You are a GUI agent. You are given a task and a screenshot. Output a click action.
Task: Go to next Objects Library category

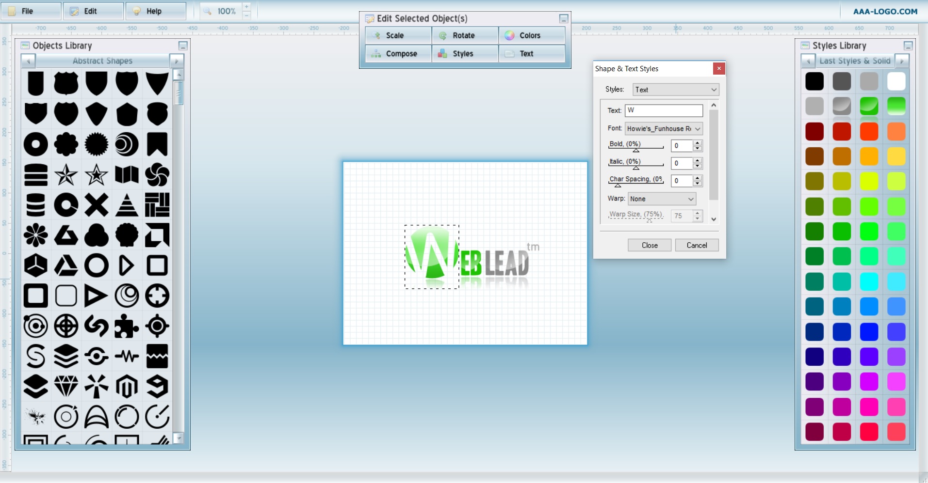click(x=177, y=61)
